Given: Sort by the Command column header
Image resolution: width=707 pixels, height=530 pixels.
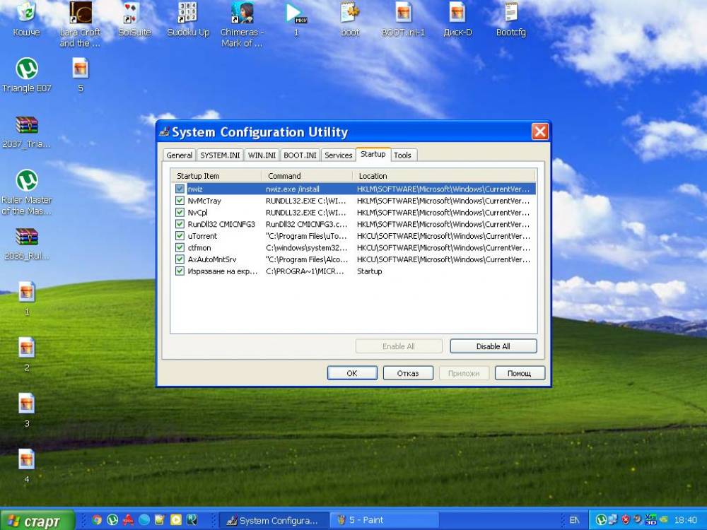Looking at the screenshot, I should pos(307,176).
